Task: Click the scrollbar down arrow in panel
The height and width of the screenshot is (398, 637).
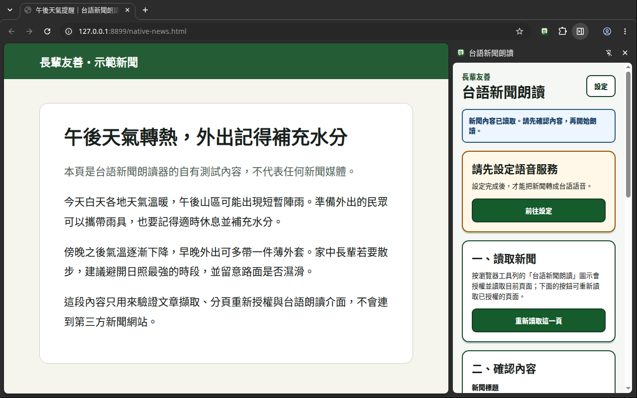Action: coord(628,388)
